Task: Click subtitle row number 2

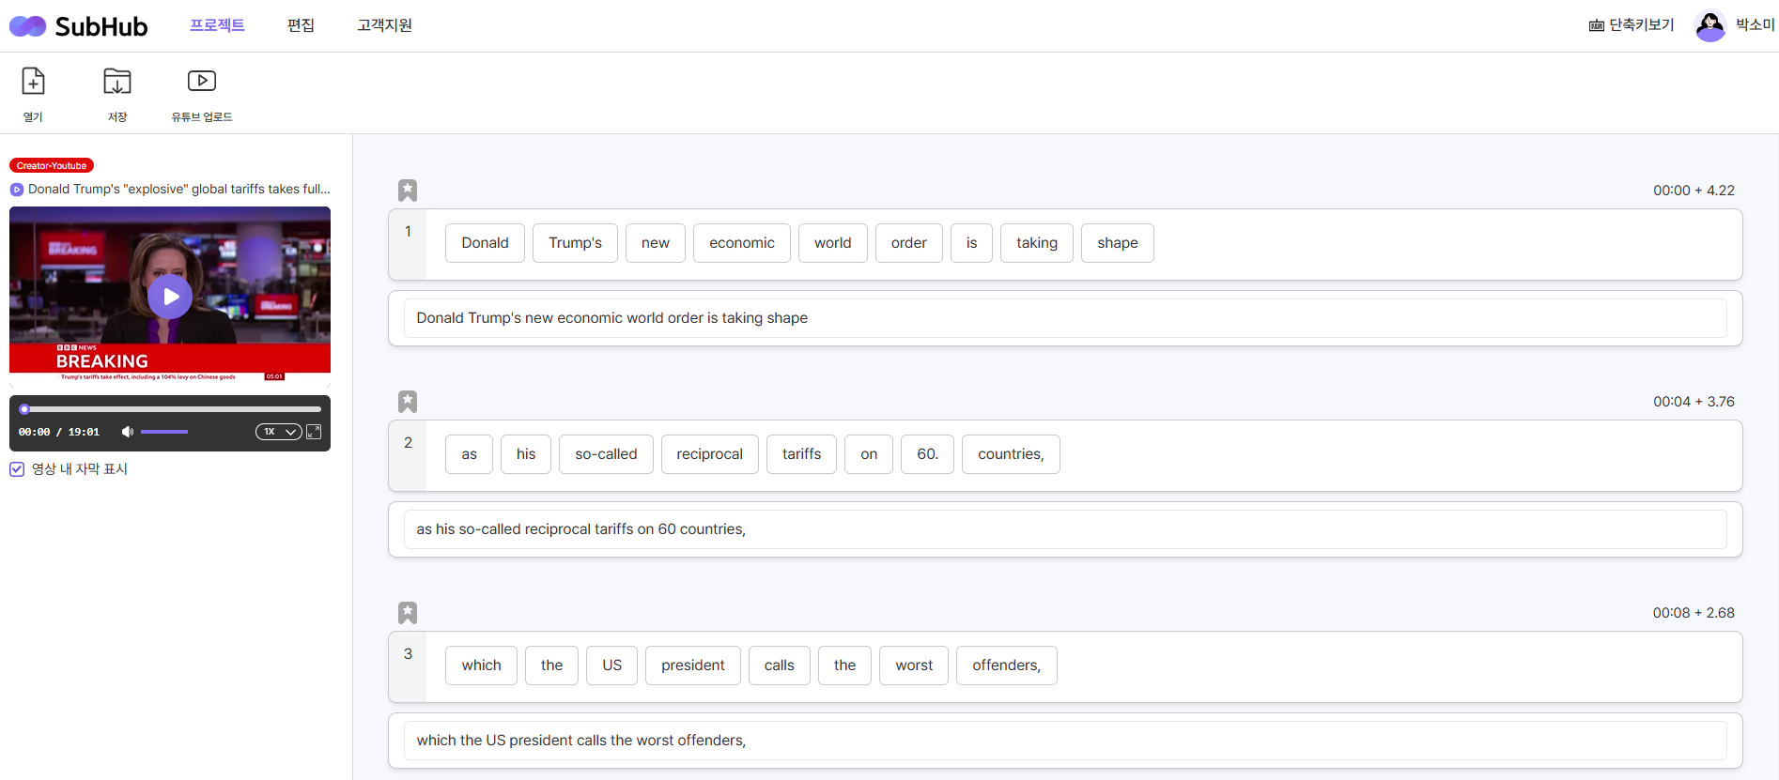Action: click(408, 443)
